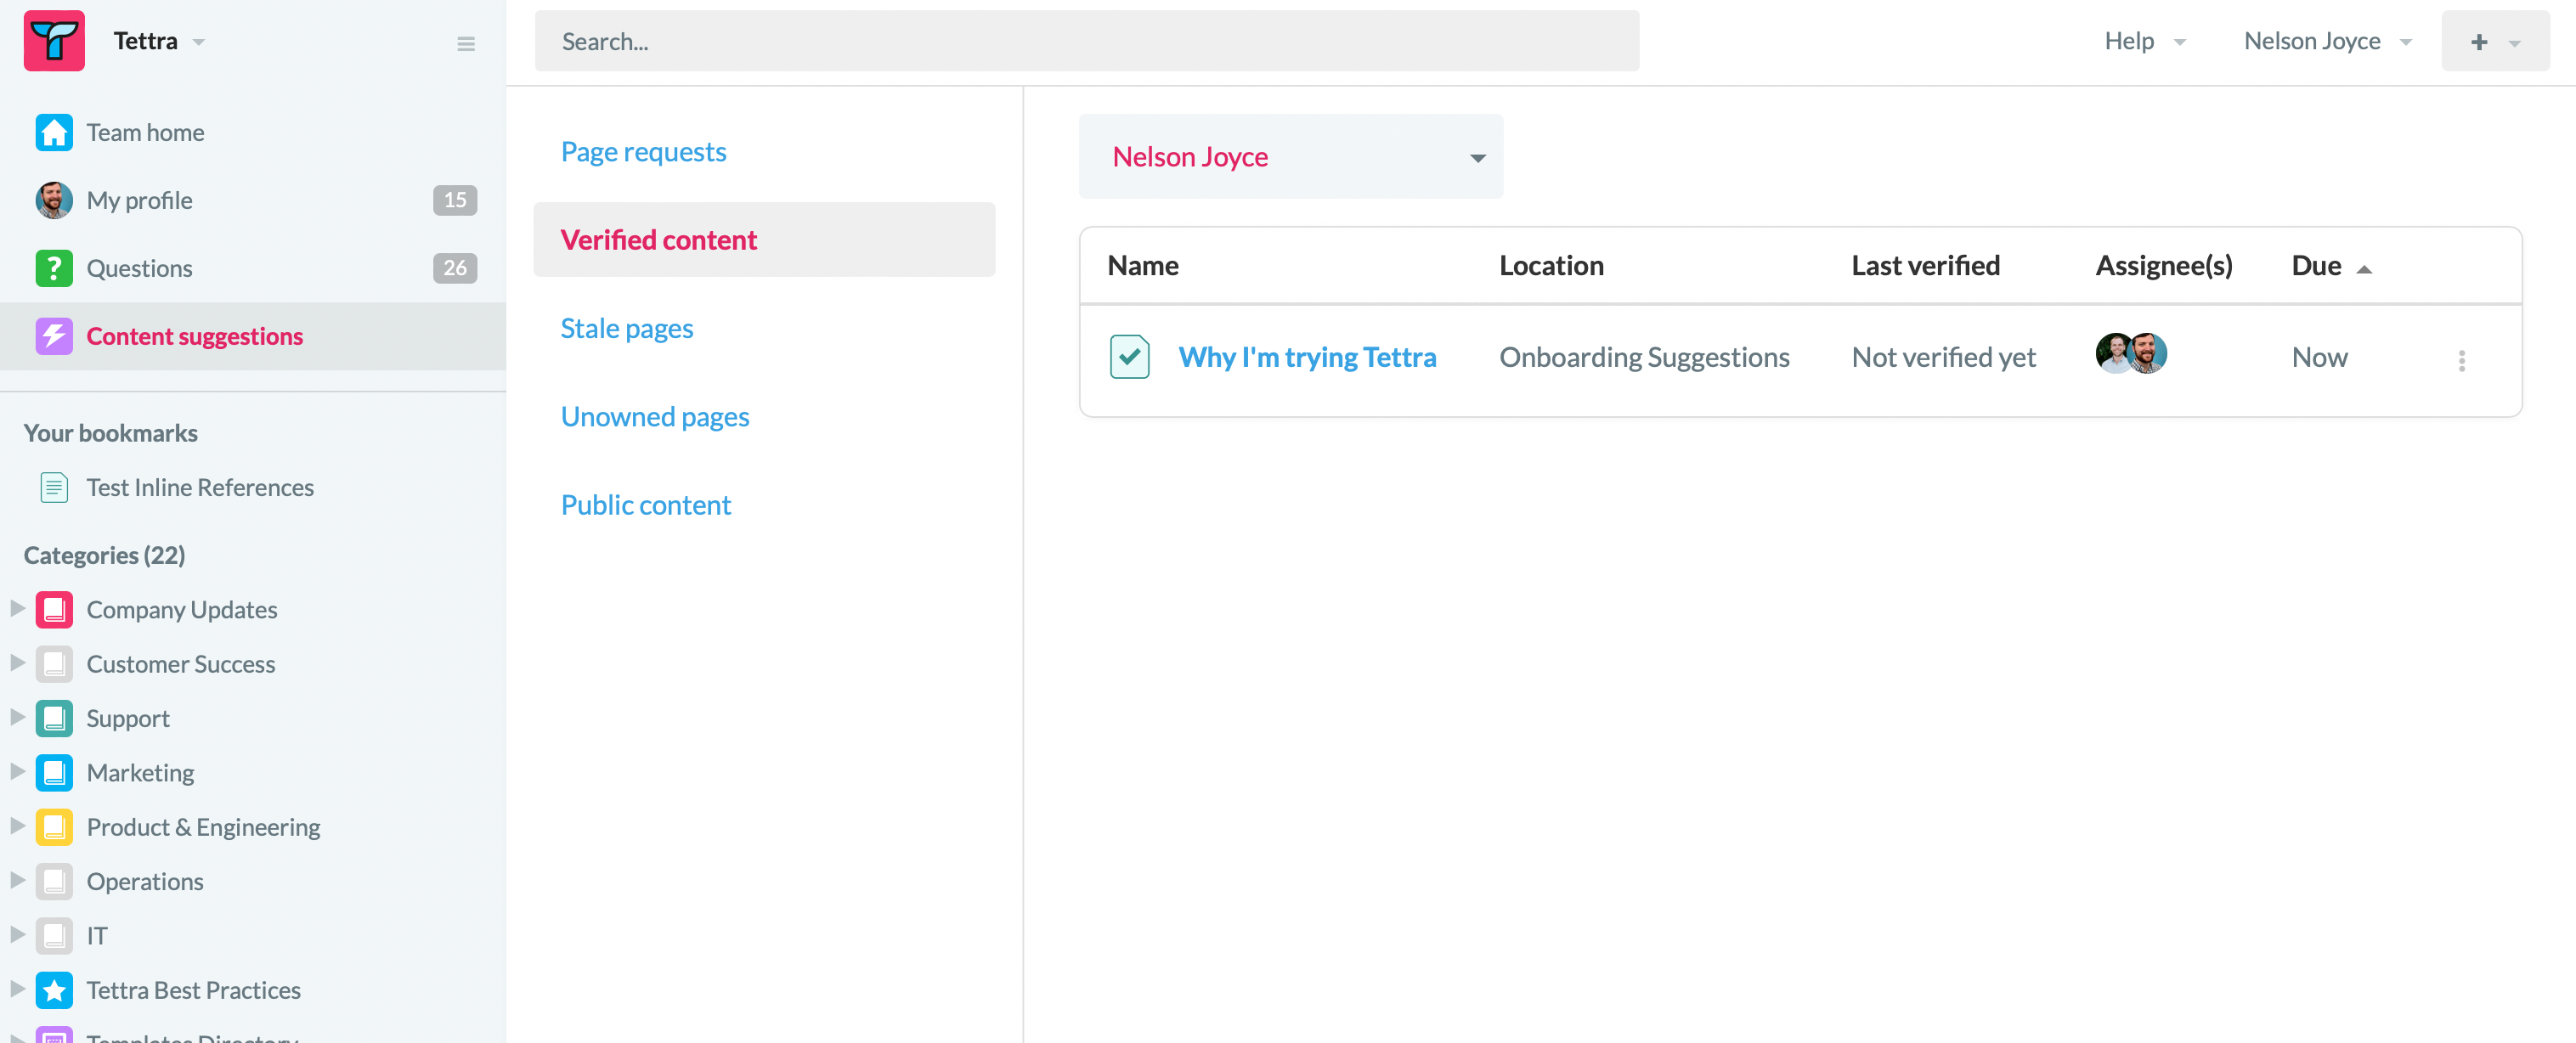This screenshot has width=2576, height=1043.
Task: Click the Test Inline References page icon
Action: tap(54, 487)
